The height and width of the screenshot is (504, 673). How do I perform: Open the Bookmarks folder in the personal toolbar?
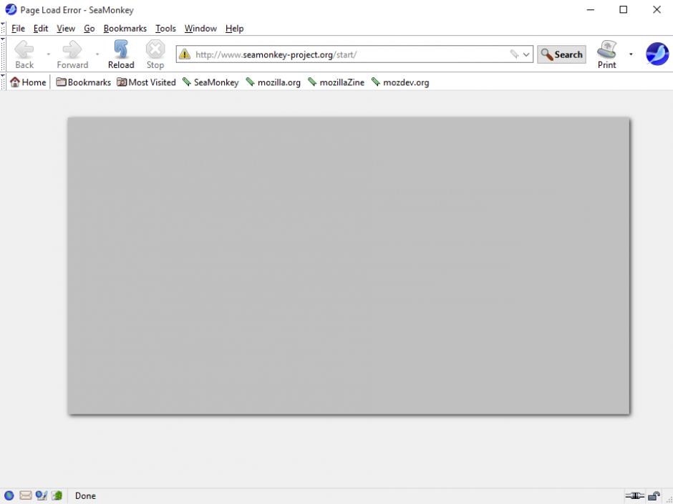coord(84,82)
